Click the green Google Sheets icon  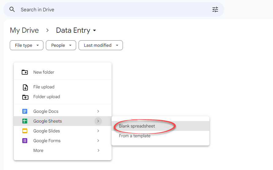[25, 121]
